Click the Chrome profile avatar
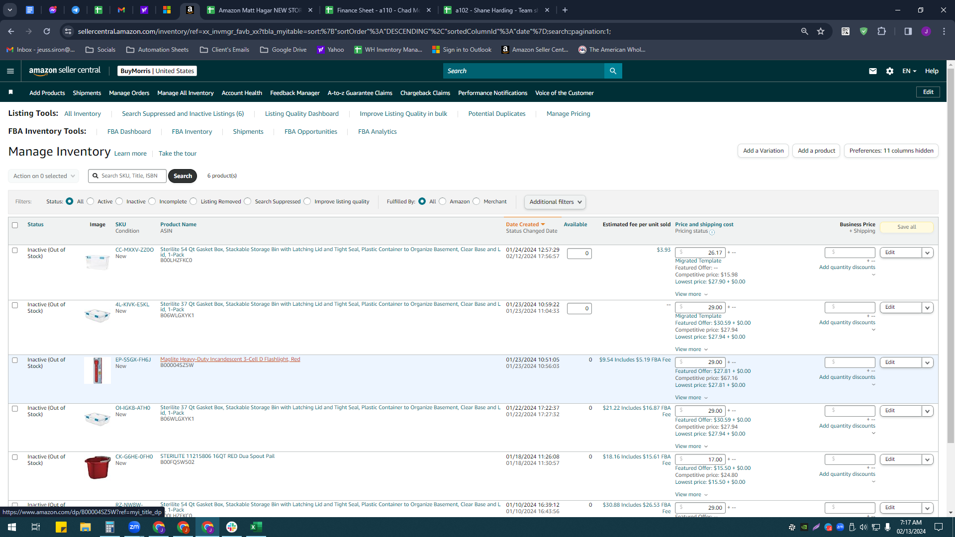This screenshot has width=955, height=537. tap(926, 31)
